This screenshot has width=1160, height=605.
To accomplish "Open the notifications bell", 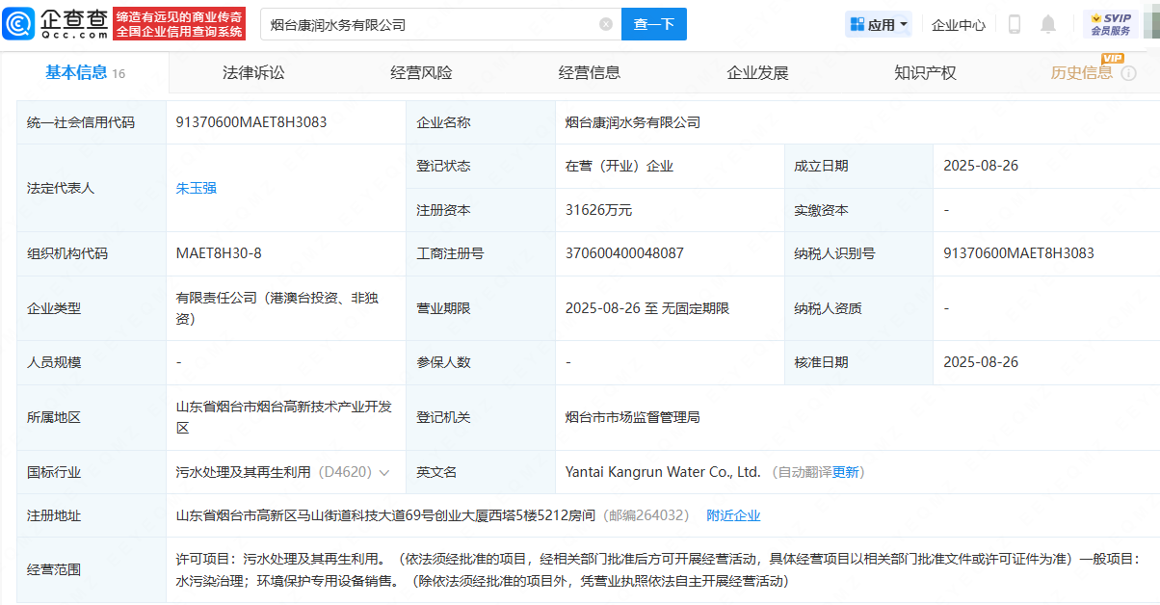I will 1048,25.
